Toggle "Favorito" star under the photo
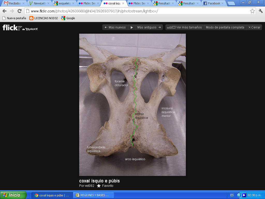Image resolution: width=265 pixels, height=199 pixels. click(x=99, y=186)
